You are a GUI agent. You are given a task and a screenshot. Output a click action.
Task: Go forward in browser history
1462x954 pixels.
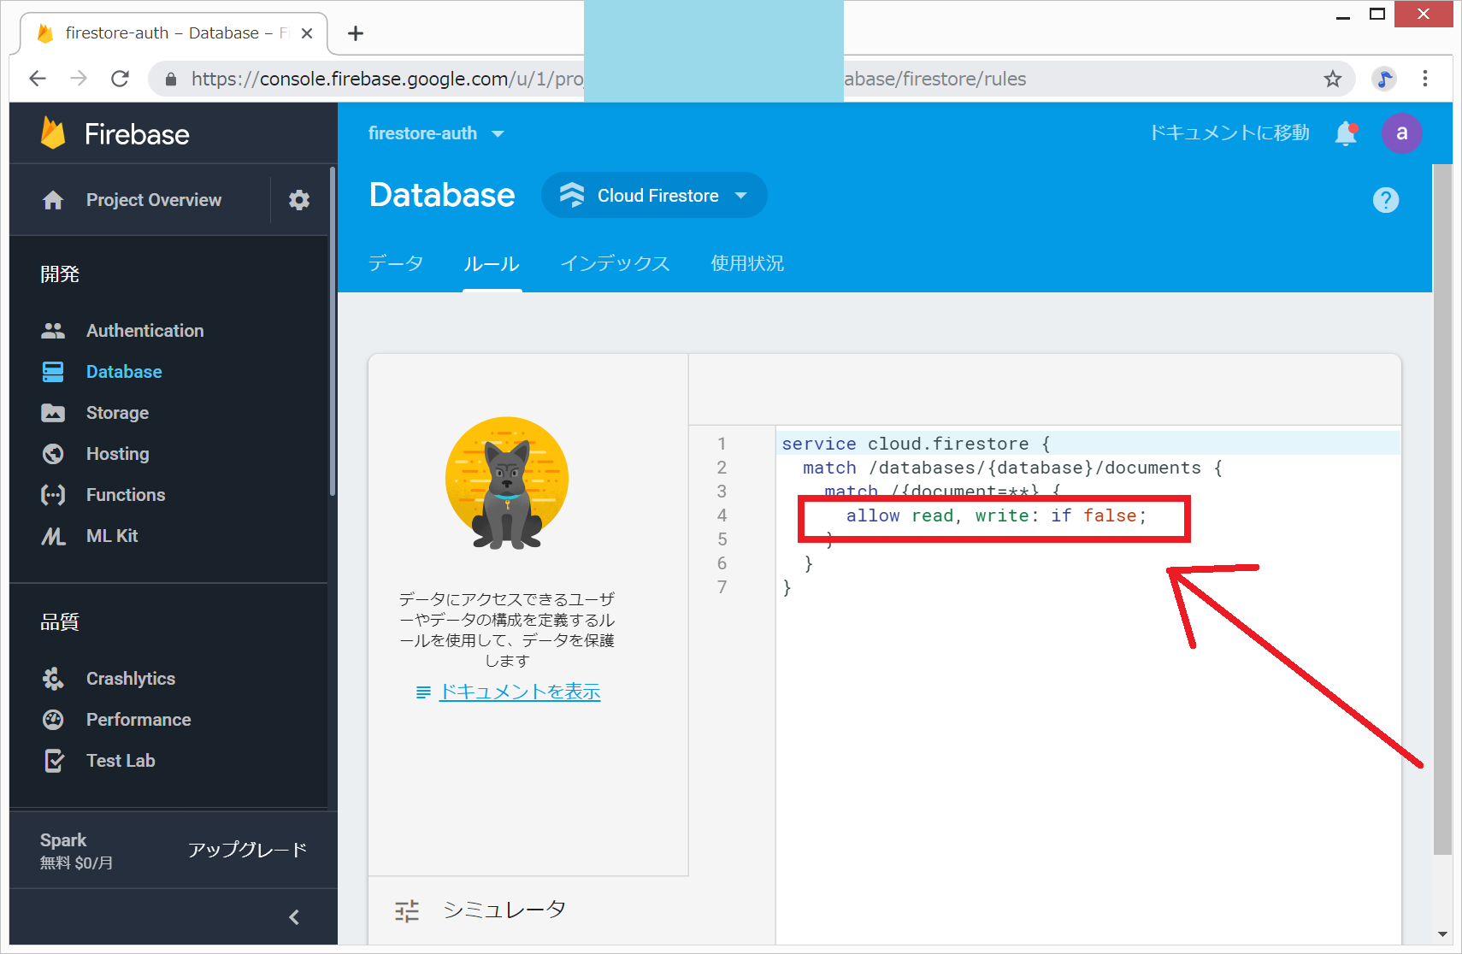pyautogui.click(x=79, y=79)
